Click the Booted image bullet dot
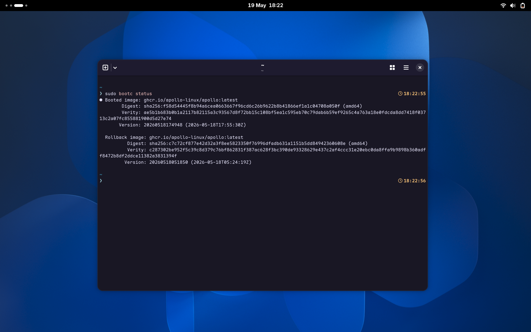This screenshot has width=531, height=332. pyautogui.click(x=101, y=100)
